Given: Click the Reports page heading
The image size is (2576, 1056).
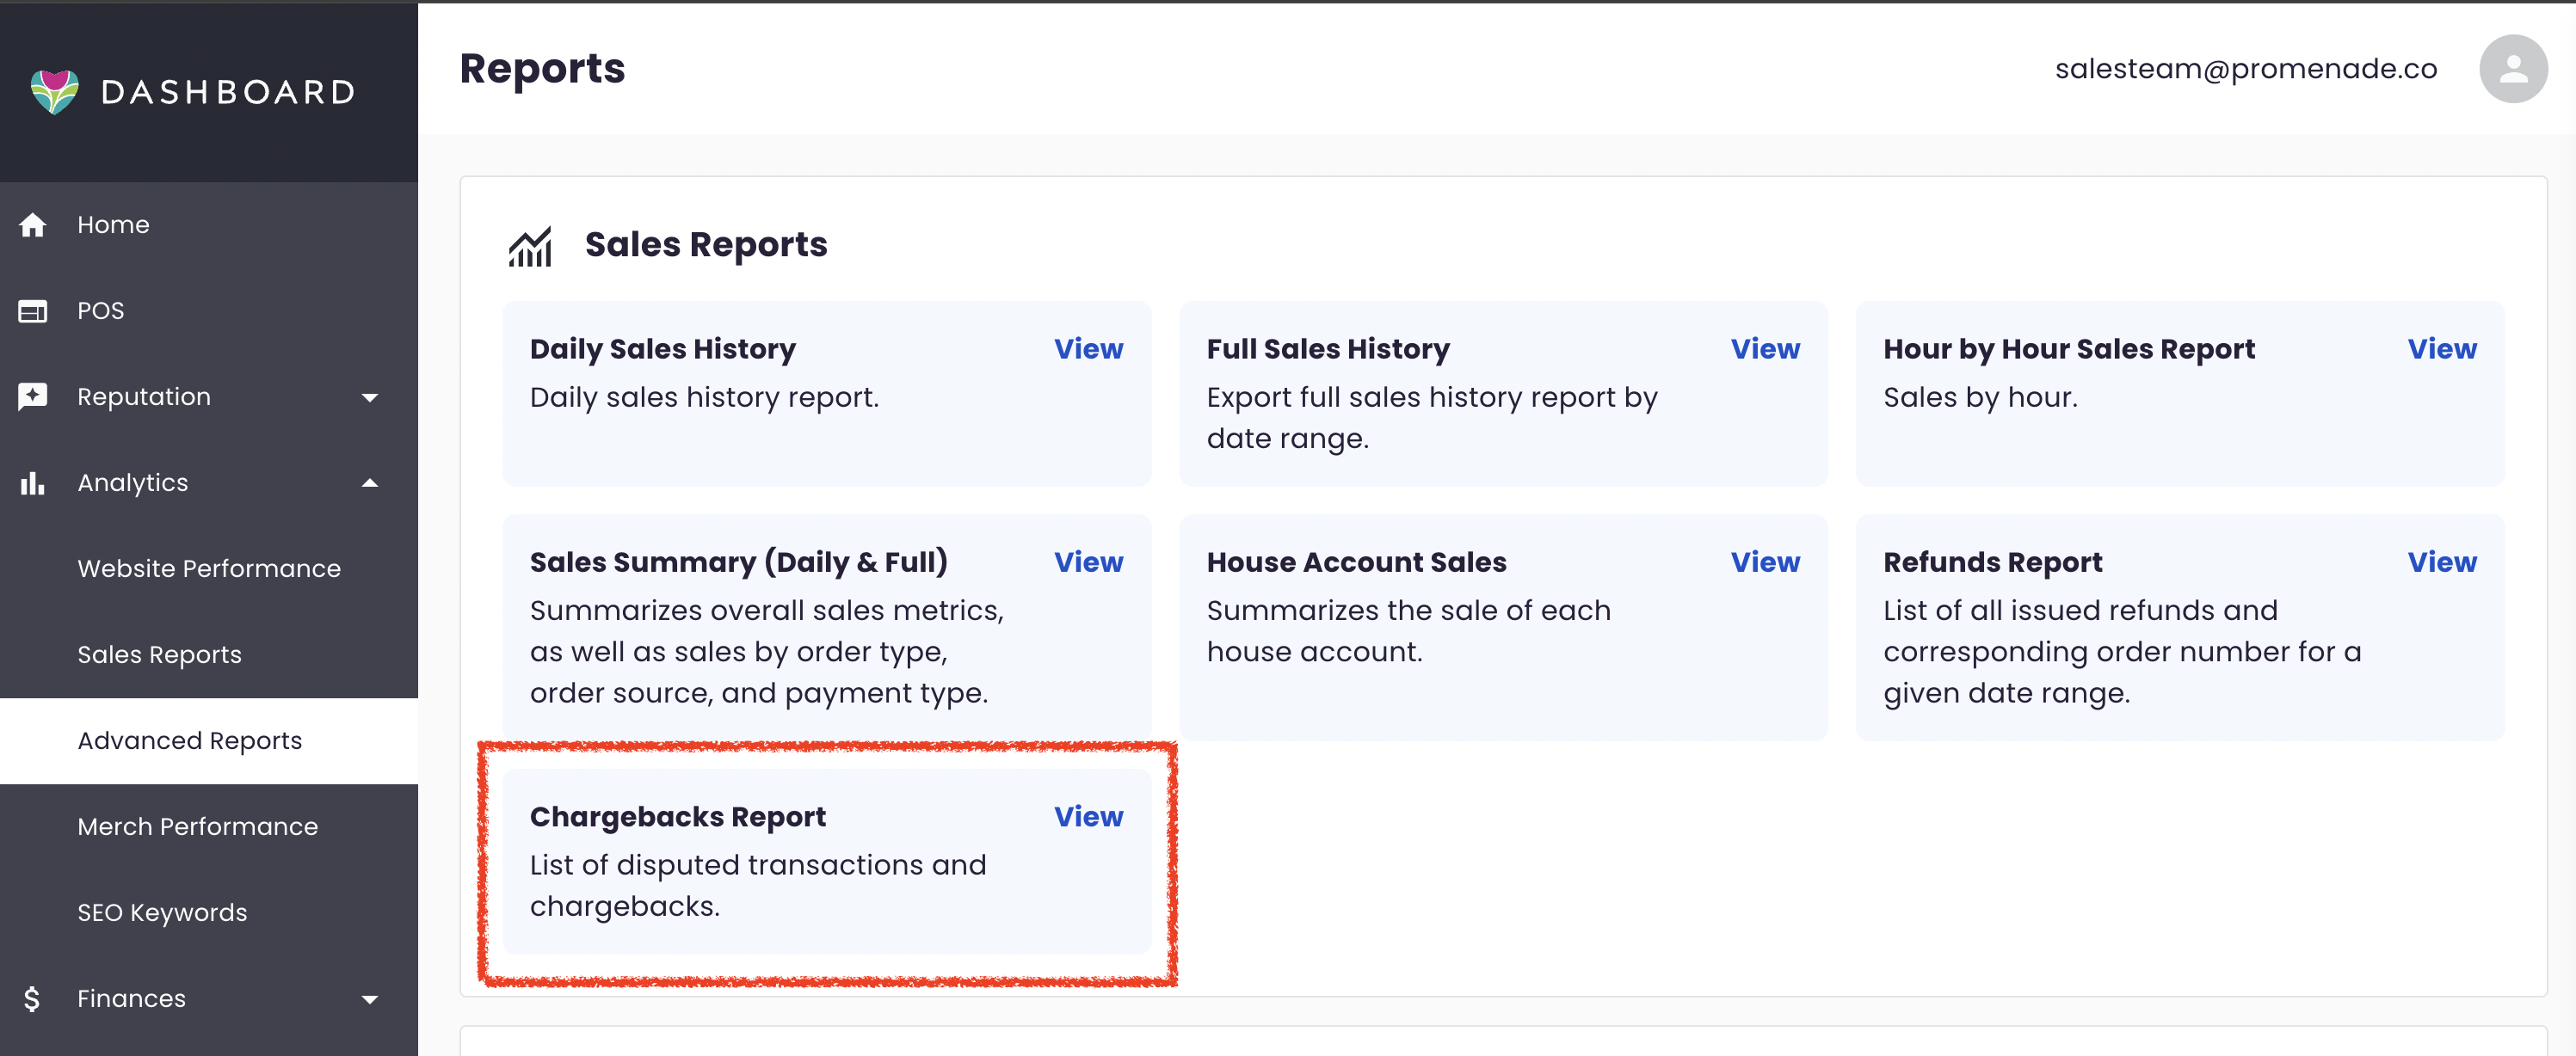Looking at the screenshot, I should click(x=542, y=69).
